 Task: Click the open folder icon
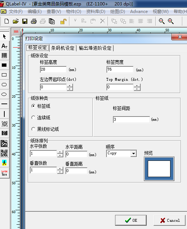tap(16, 21)
